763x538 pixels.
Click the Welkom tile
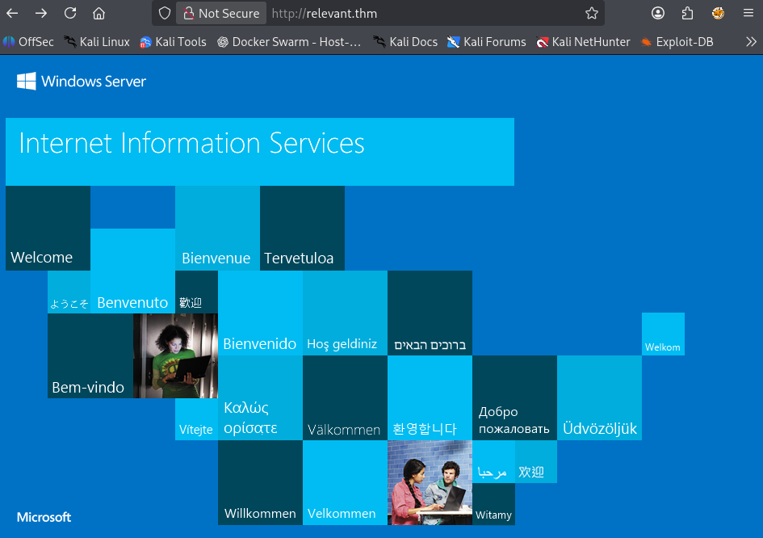coord(663,334)
